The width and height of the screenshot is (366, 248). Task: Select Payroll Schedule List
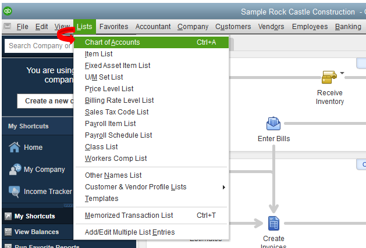click(x=151, y=135)
